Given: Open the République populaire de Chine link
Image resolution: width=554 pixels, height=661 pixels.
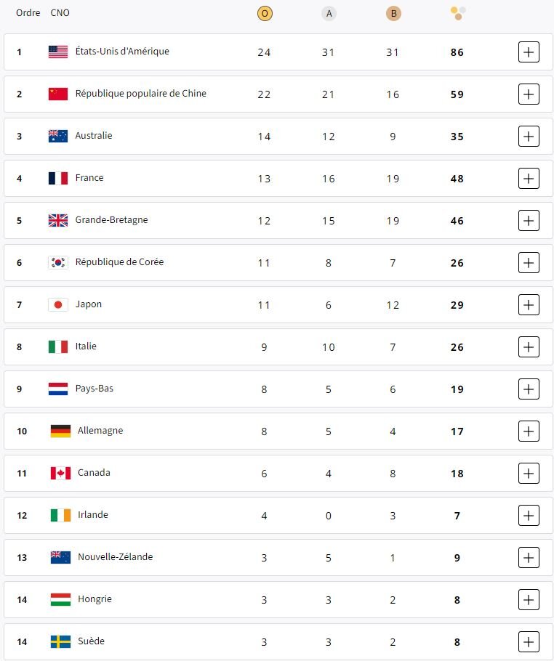Looking at the screenshot, I should pyautogui.click(x=140, y=94).
